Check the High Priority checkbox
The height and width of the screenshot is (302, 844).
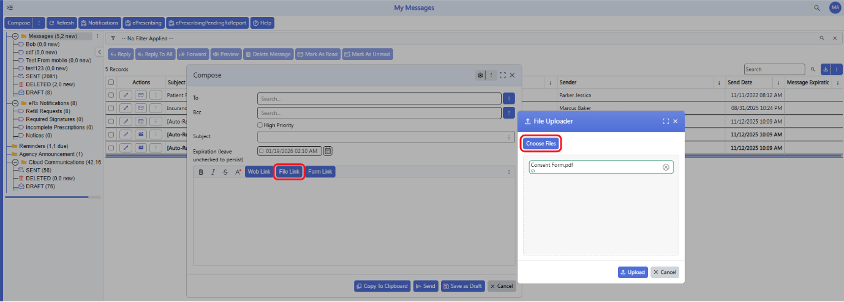260,125
